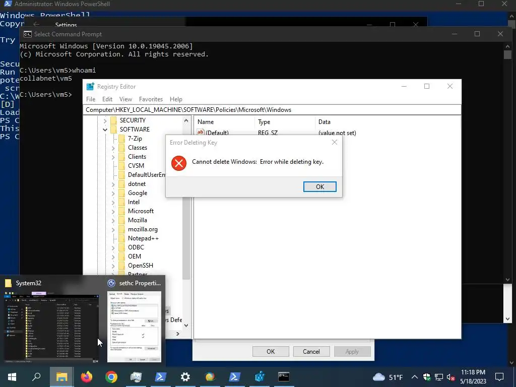Launch Firefox from the taskbar

pyautogui.click(x=87, y=377)
